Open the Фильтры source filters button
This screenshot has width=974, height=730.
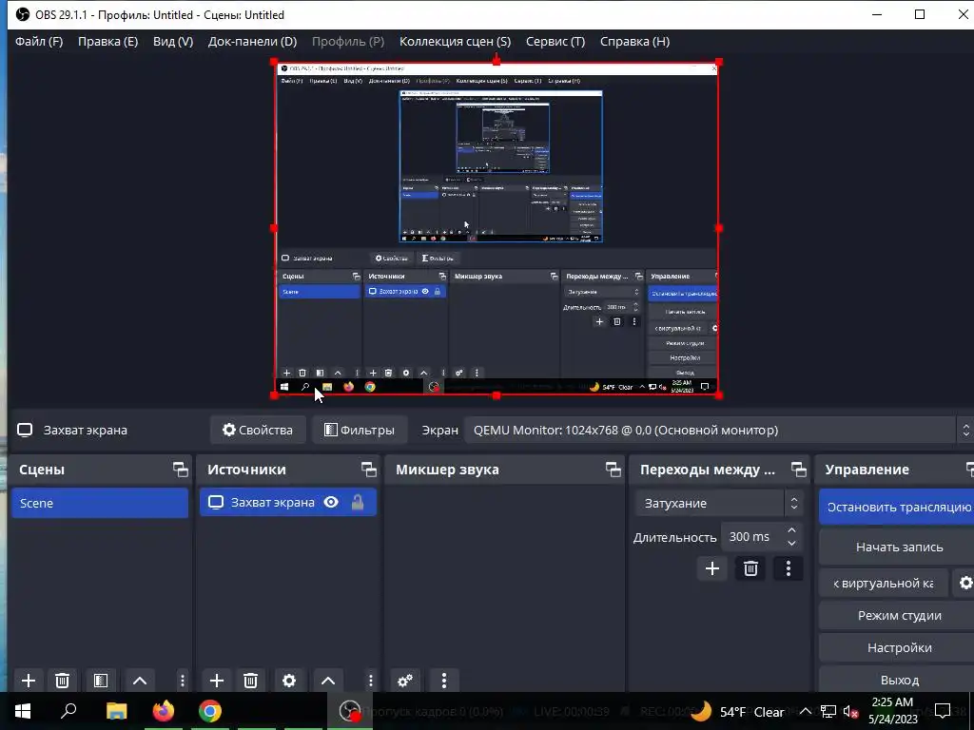pyautogui.click(x=360, y=431)
